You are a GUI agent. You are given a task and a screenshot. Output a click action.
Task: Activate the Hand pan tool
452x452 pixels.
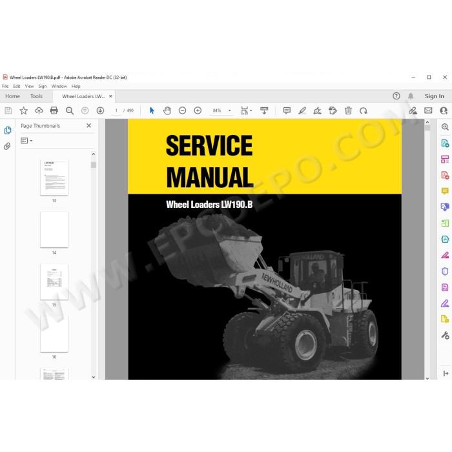click(167, 110)
